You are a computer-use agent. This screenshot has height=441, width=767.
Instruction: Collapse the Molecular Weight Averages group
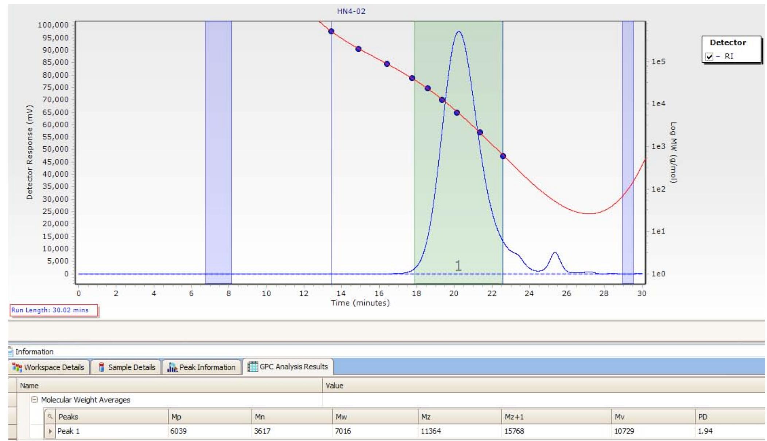35,400
